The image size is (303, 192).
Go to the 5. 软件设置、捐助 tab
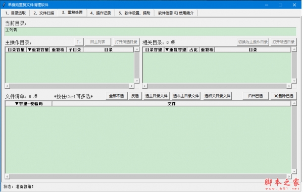(134, 13)
